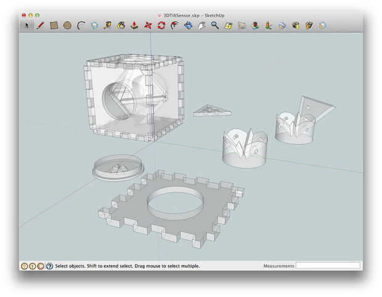Pick the Rectangle drawing tool
Viewport: 382px width, 297px height.
pos(54,25)
